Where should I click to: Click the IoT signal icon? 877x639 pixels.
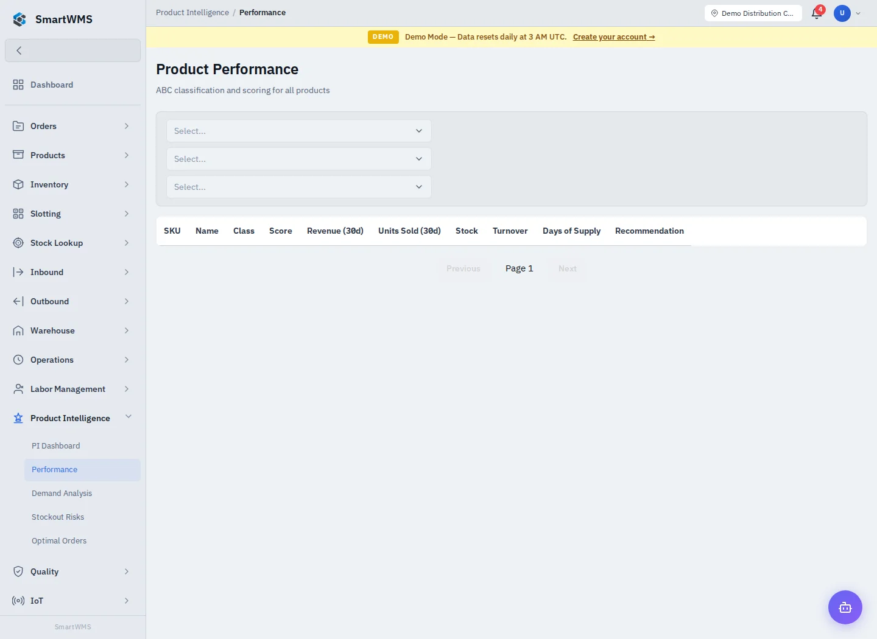point(18,601)
